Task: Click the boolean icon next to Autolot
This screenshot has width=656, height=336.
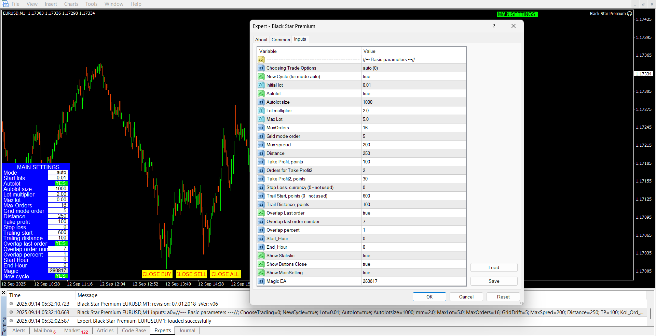Action: (x=261, y=94)
